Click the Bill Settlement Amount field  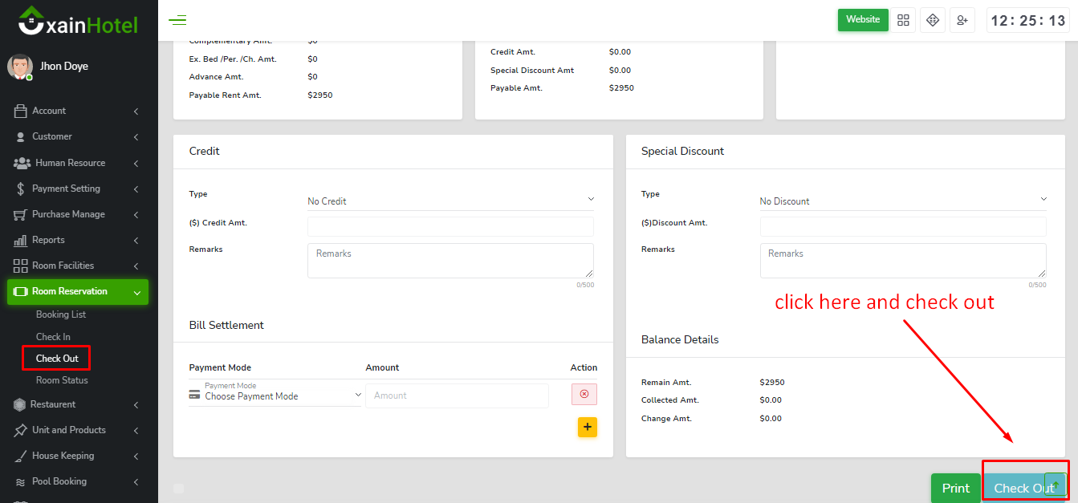click(x=457, y=396)
